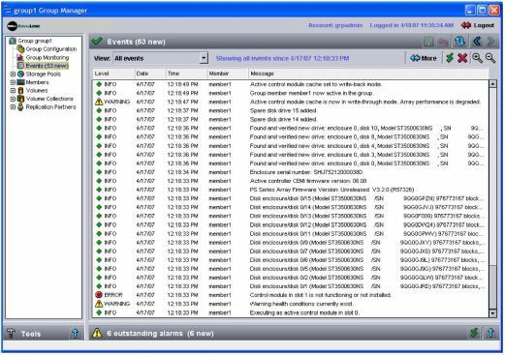Select warning row about write-through mode cache
The image size is (505, 355).
tap(291, 102)
